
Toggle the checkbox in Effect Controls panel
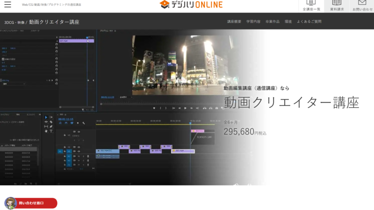3,59
